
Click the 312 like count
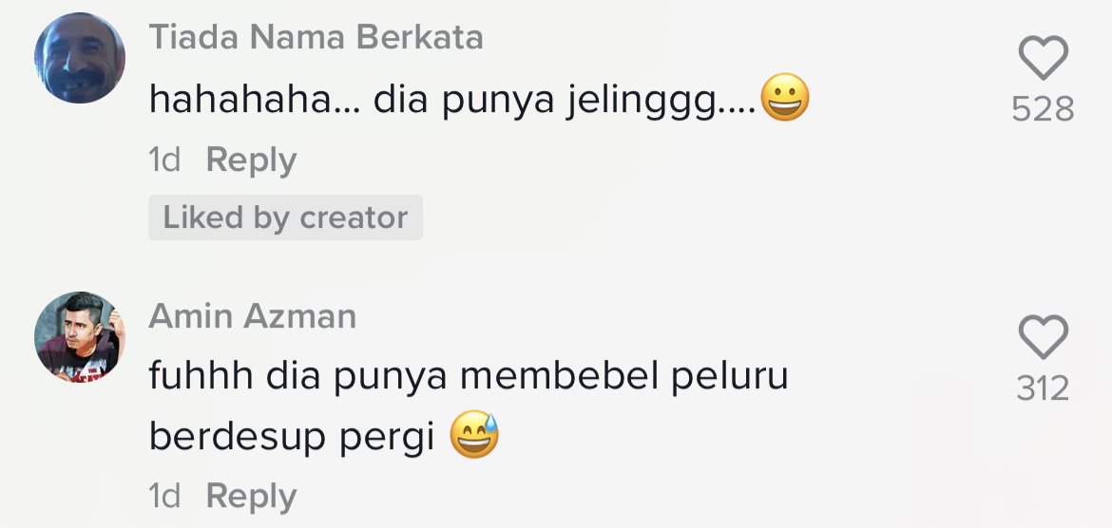1043,388
